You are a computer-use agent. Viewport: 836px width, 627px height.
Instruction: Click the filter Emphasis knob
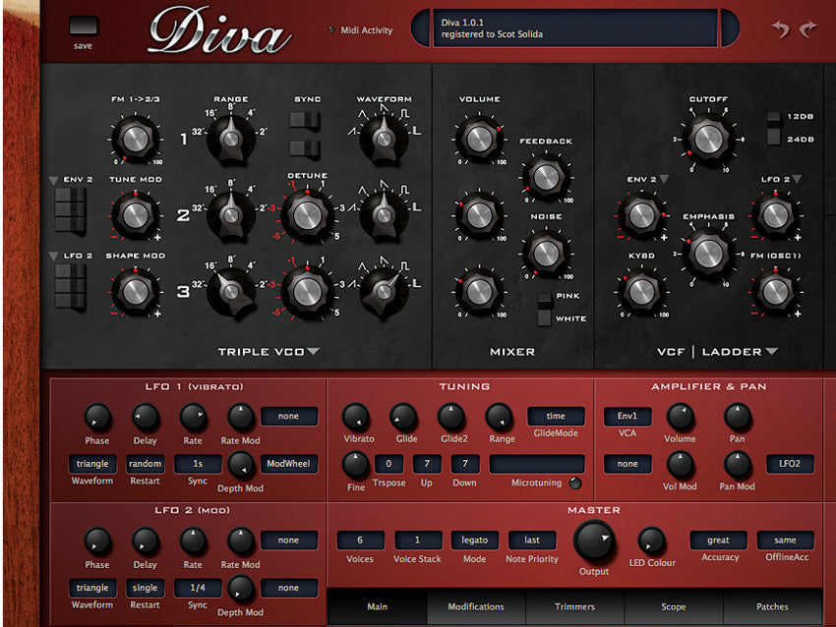(706, 251)
